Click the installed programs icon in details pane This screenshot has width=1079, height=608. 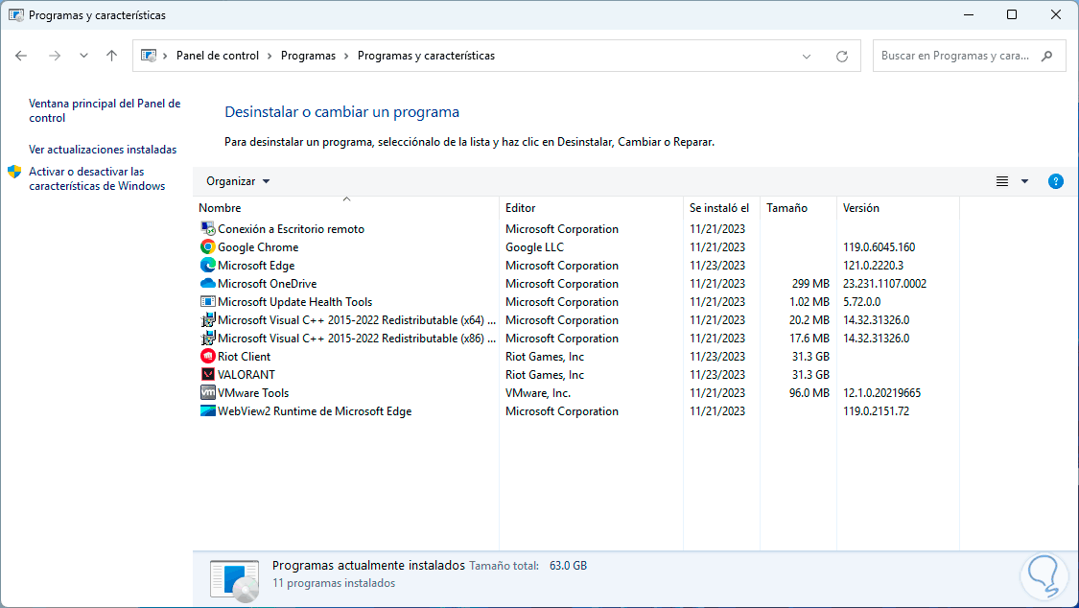point(235,580)
